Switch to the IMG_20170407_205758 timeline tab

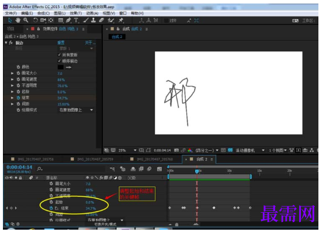35,159
